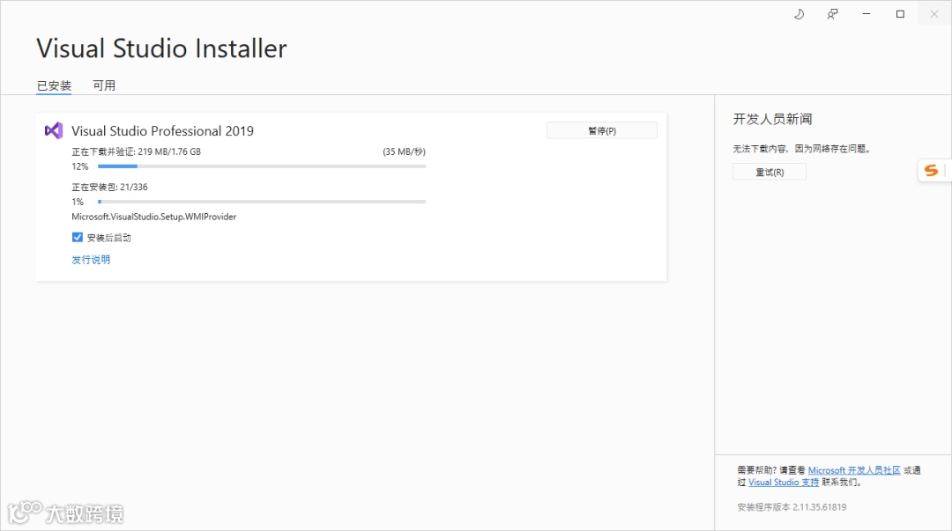
Task: Click the 开发人员新闻 heading
Action: [x=772, y=119]
